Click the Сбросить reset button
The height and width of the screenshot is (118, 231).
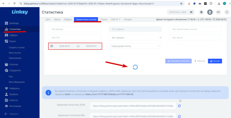[200, 61]
